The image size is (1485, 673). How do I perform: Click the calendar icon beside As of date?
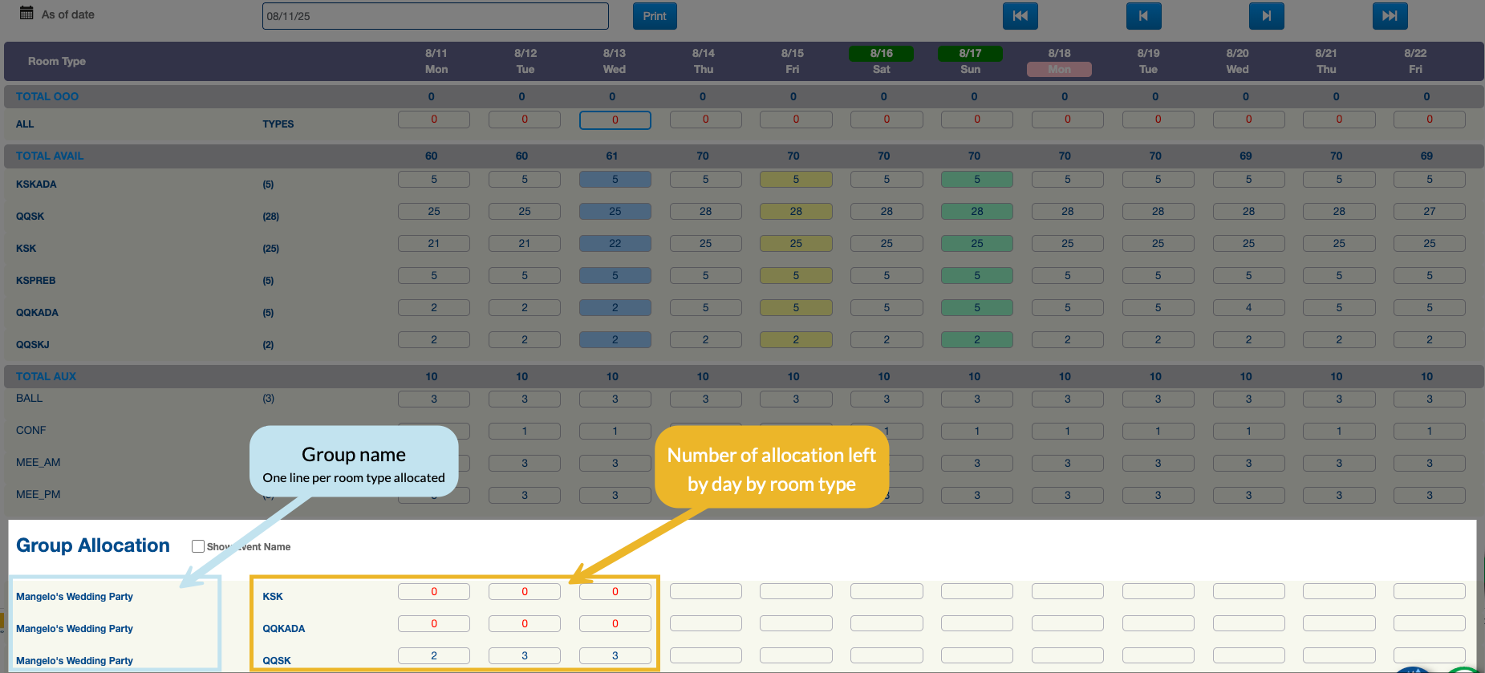click(26, 13)
